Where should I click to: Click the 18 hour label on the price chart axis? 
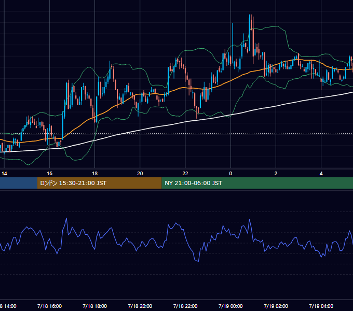coord(95,174)
